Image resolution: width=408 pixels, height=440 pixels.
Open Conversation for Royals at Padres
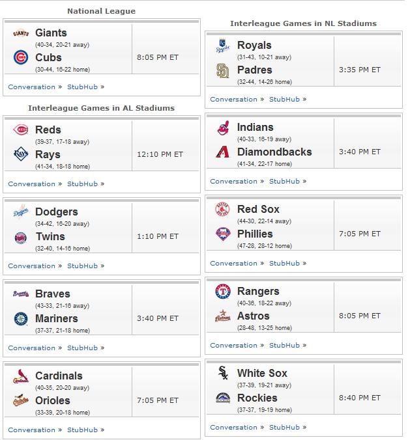234,100
